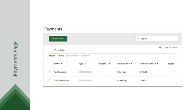Select the All filter
The height and width of the screenshot is (110, 195).
click(67, 56)
